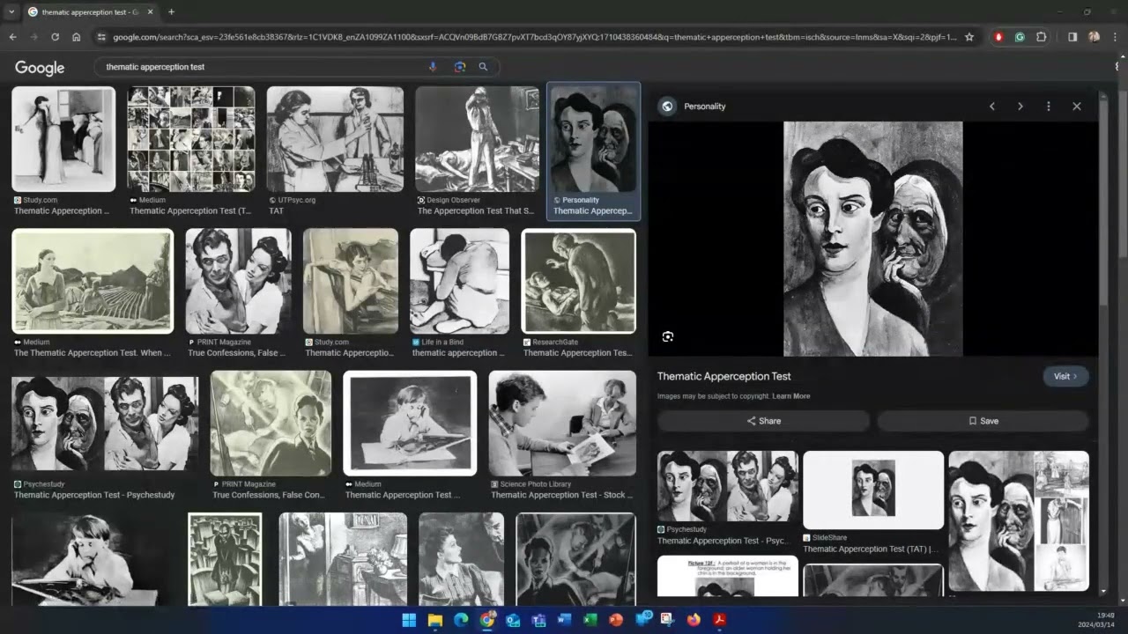Open Outlook from the taskbar
The height and width of the screenshot is (634, 1128).
513,620
